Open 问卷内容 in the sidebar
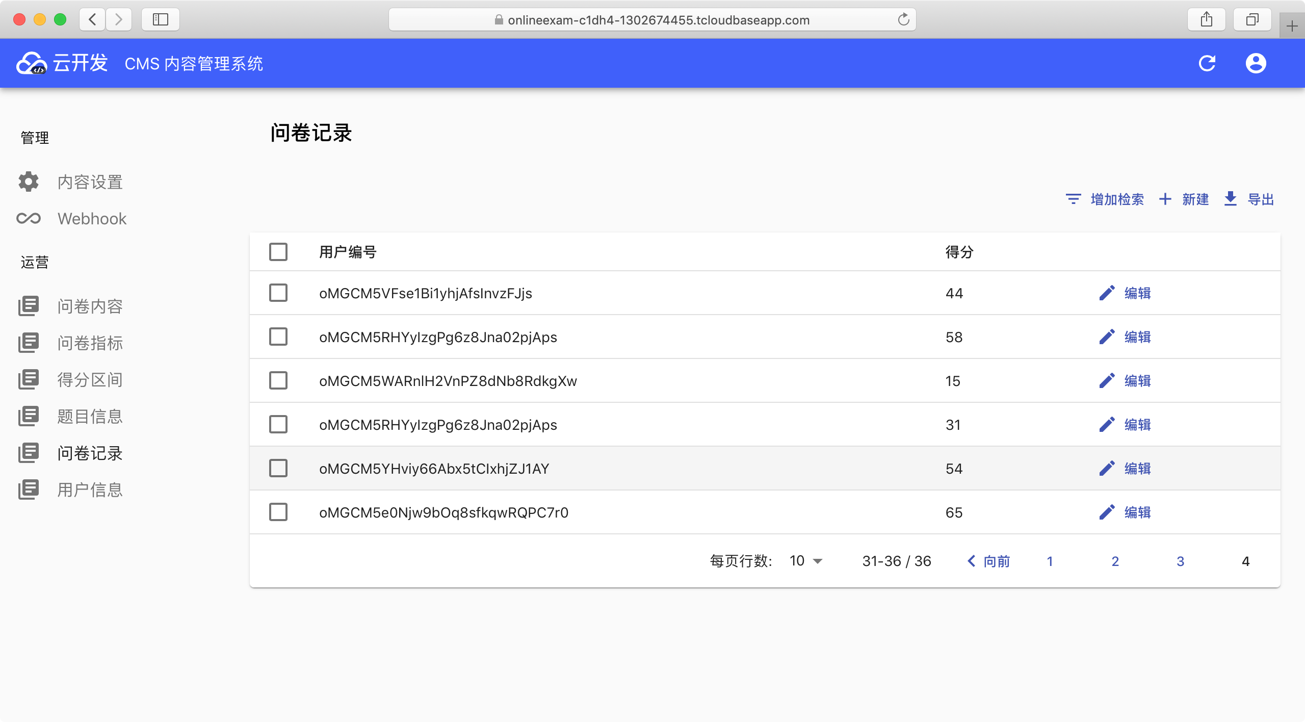The width and height of the screenshot is (1305, 722). (90, 306)
